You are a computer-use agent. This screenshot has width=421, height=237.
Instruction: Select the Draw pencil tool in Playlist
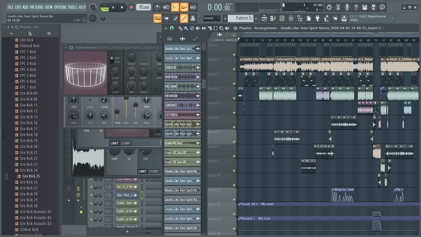click(x=180, y=28)
